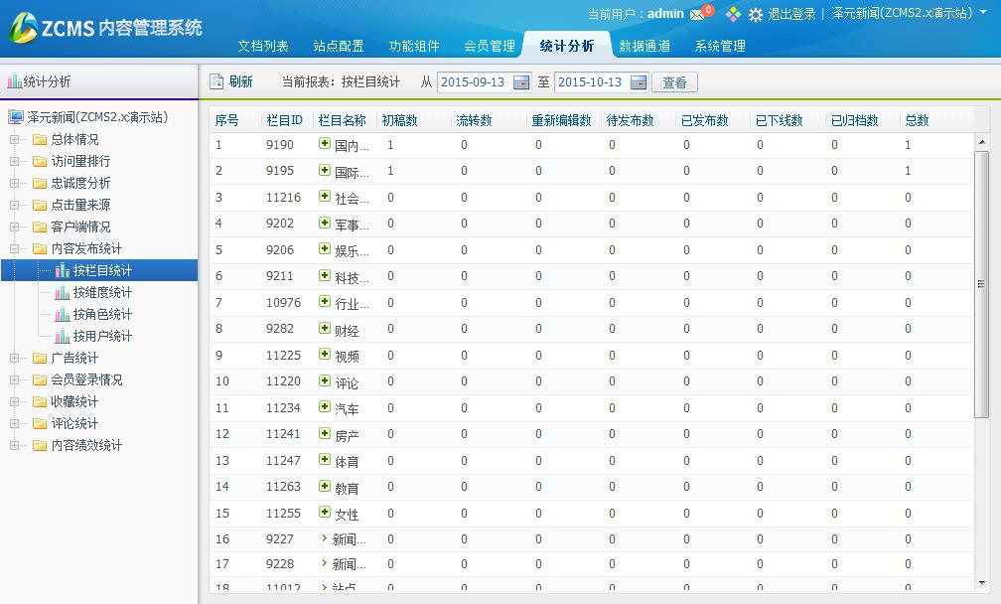Click the 查看 button

[x=674, y=82]
